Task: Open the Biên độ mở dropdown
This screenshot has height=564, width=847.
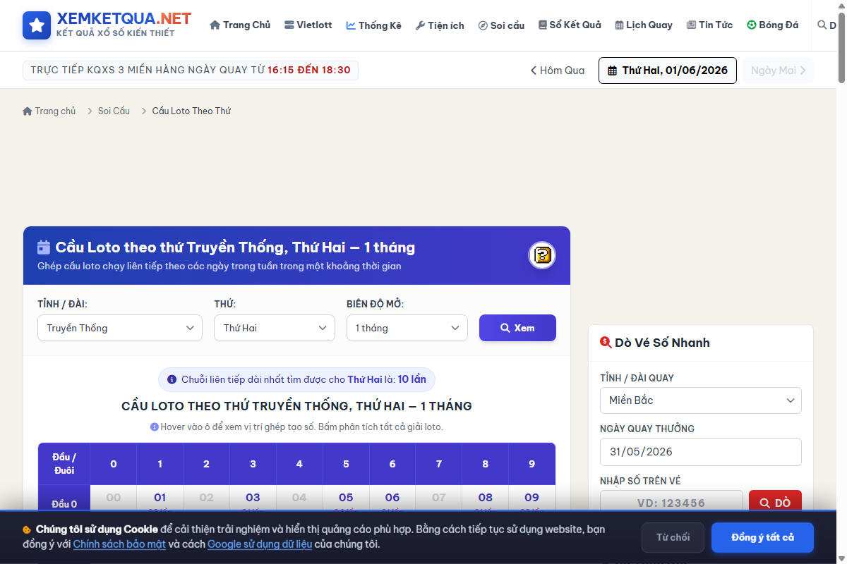Action: [407, 328]
